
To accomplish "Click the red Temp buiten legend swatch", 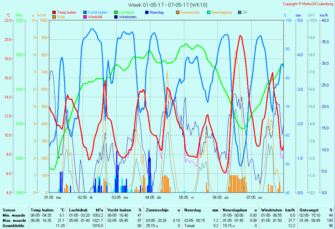I will click(54, 12).
